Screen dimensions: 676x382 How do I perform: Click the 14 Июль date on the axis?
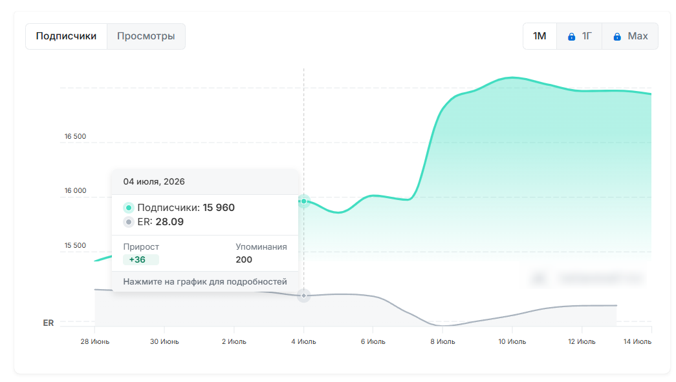tap(637, 341)
